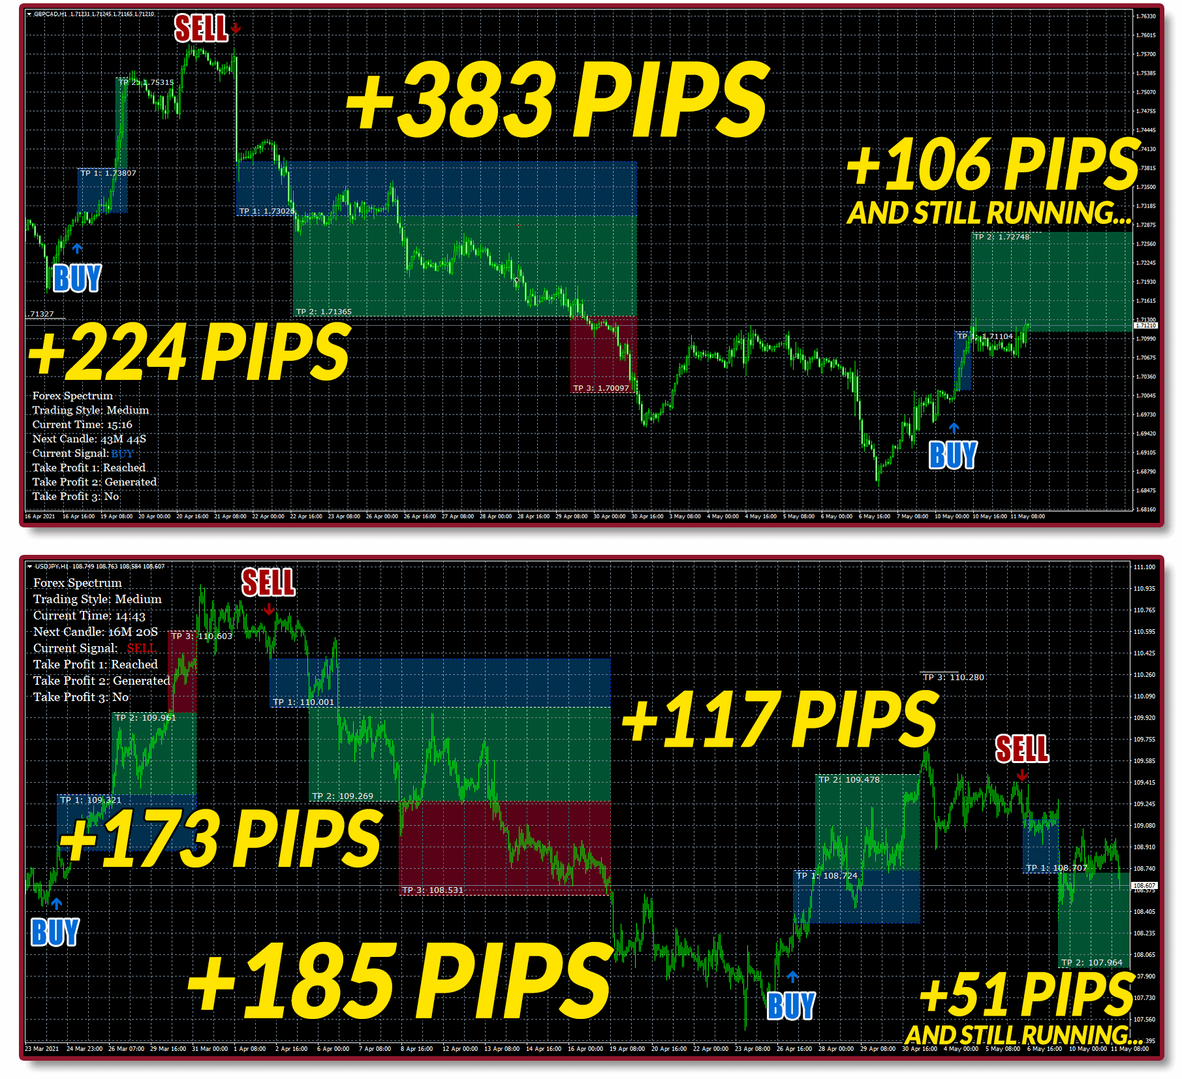Click the label TP 2: 1.75315

tap(146, 82)
